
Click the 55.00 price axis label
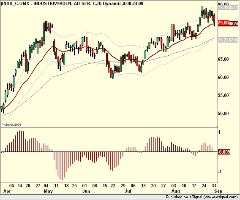click(224, 95)
